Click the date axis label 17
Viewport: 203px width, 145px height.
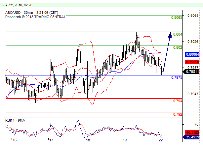click(51, 140)
